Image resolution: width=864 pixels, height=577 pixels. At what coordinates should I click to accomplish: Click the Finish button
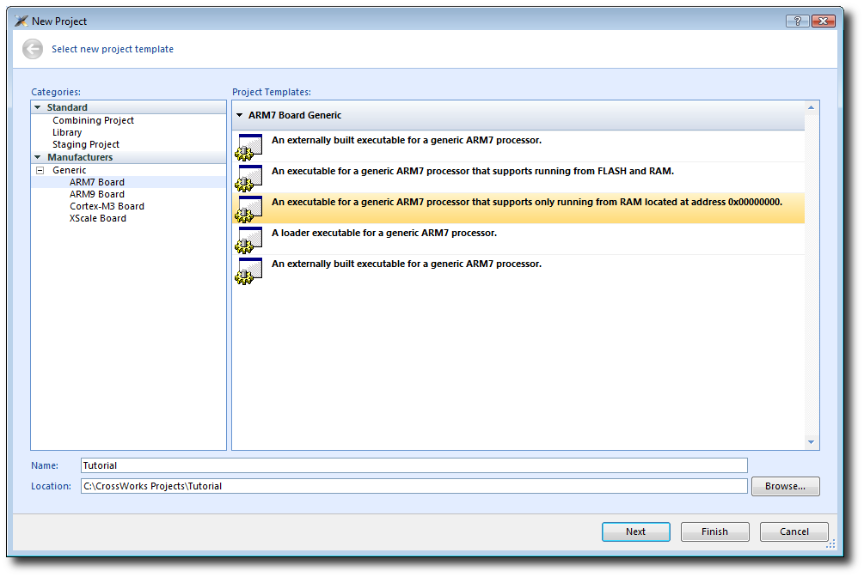(714, 531)
